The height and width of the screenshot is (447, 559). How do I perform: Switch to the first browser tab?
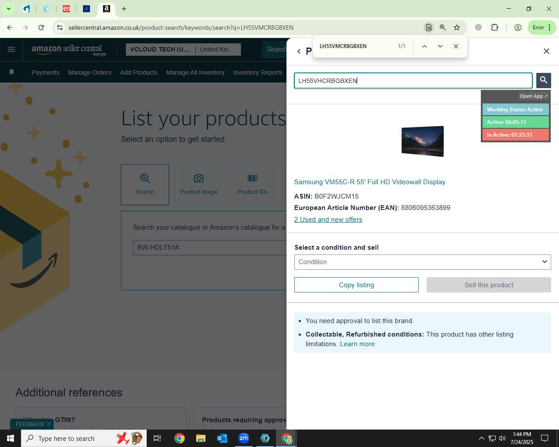[x=27, y=9]
